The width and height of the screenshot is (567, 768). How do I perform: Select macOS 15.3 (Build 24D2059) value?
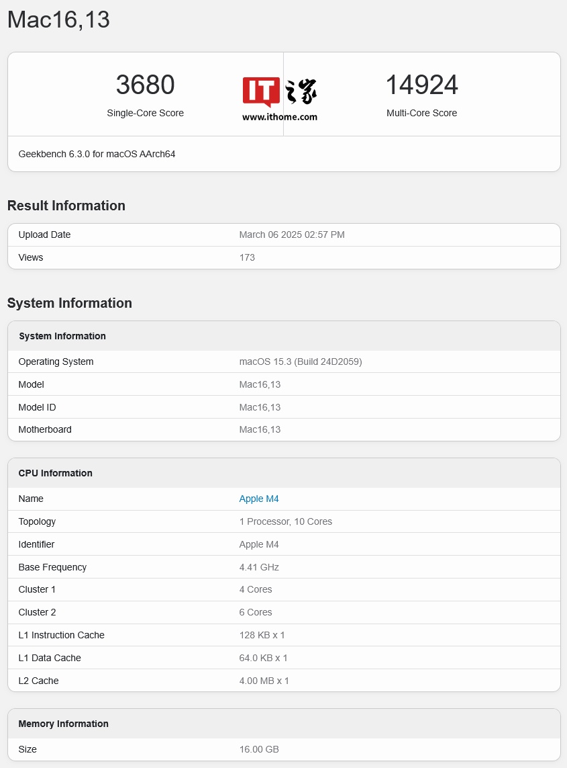coord(301,362)
